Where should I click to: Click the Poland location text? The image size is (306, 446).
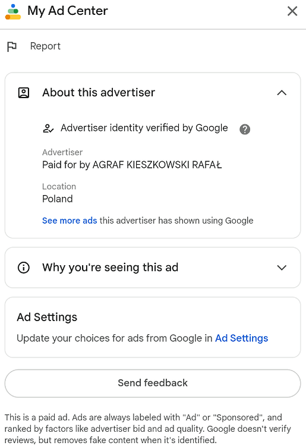click(58, 199)
